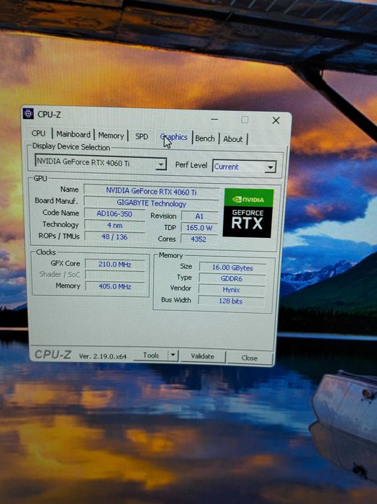Switch to the CPU tab
The width and height of the screenshot is (377, 504).
click(x=39, y=133)
